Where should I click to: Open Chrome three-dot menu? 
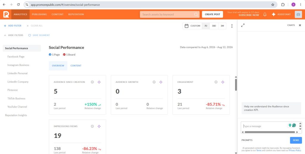point(301,5)
